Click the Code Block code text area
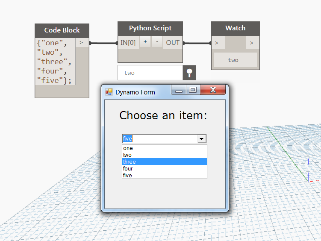The image size is (321, 241). click(55, 62)
